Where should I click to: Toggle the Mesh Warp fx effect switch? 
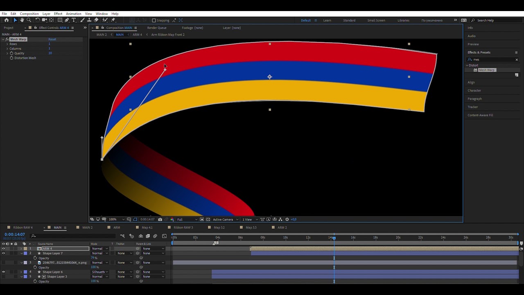(7, 39)
